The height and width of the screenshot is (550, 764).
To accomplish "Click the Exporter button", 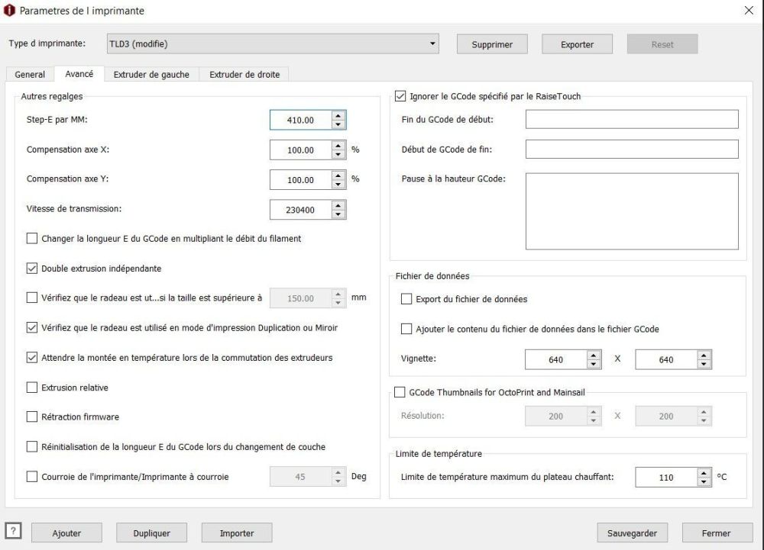I will click(x=577, y=44).
